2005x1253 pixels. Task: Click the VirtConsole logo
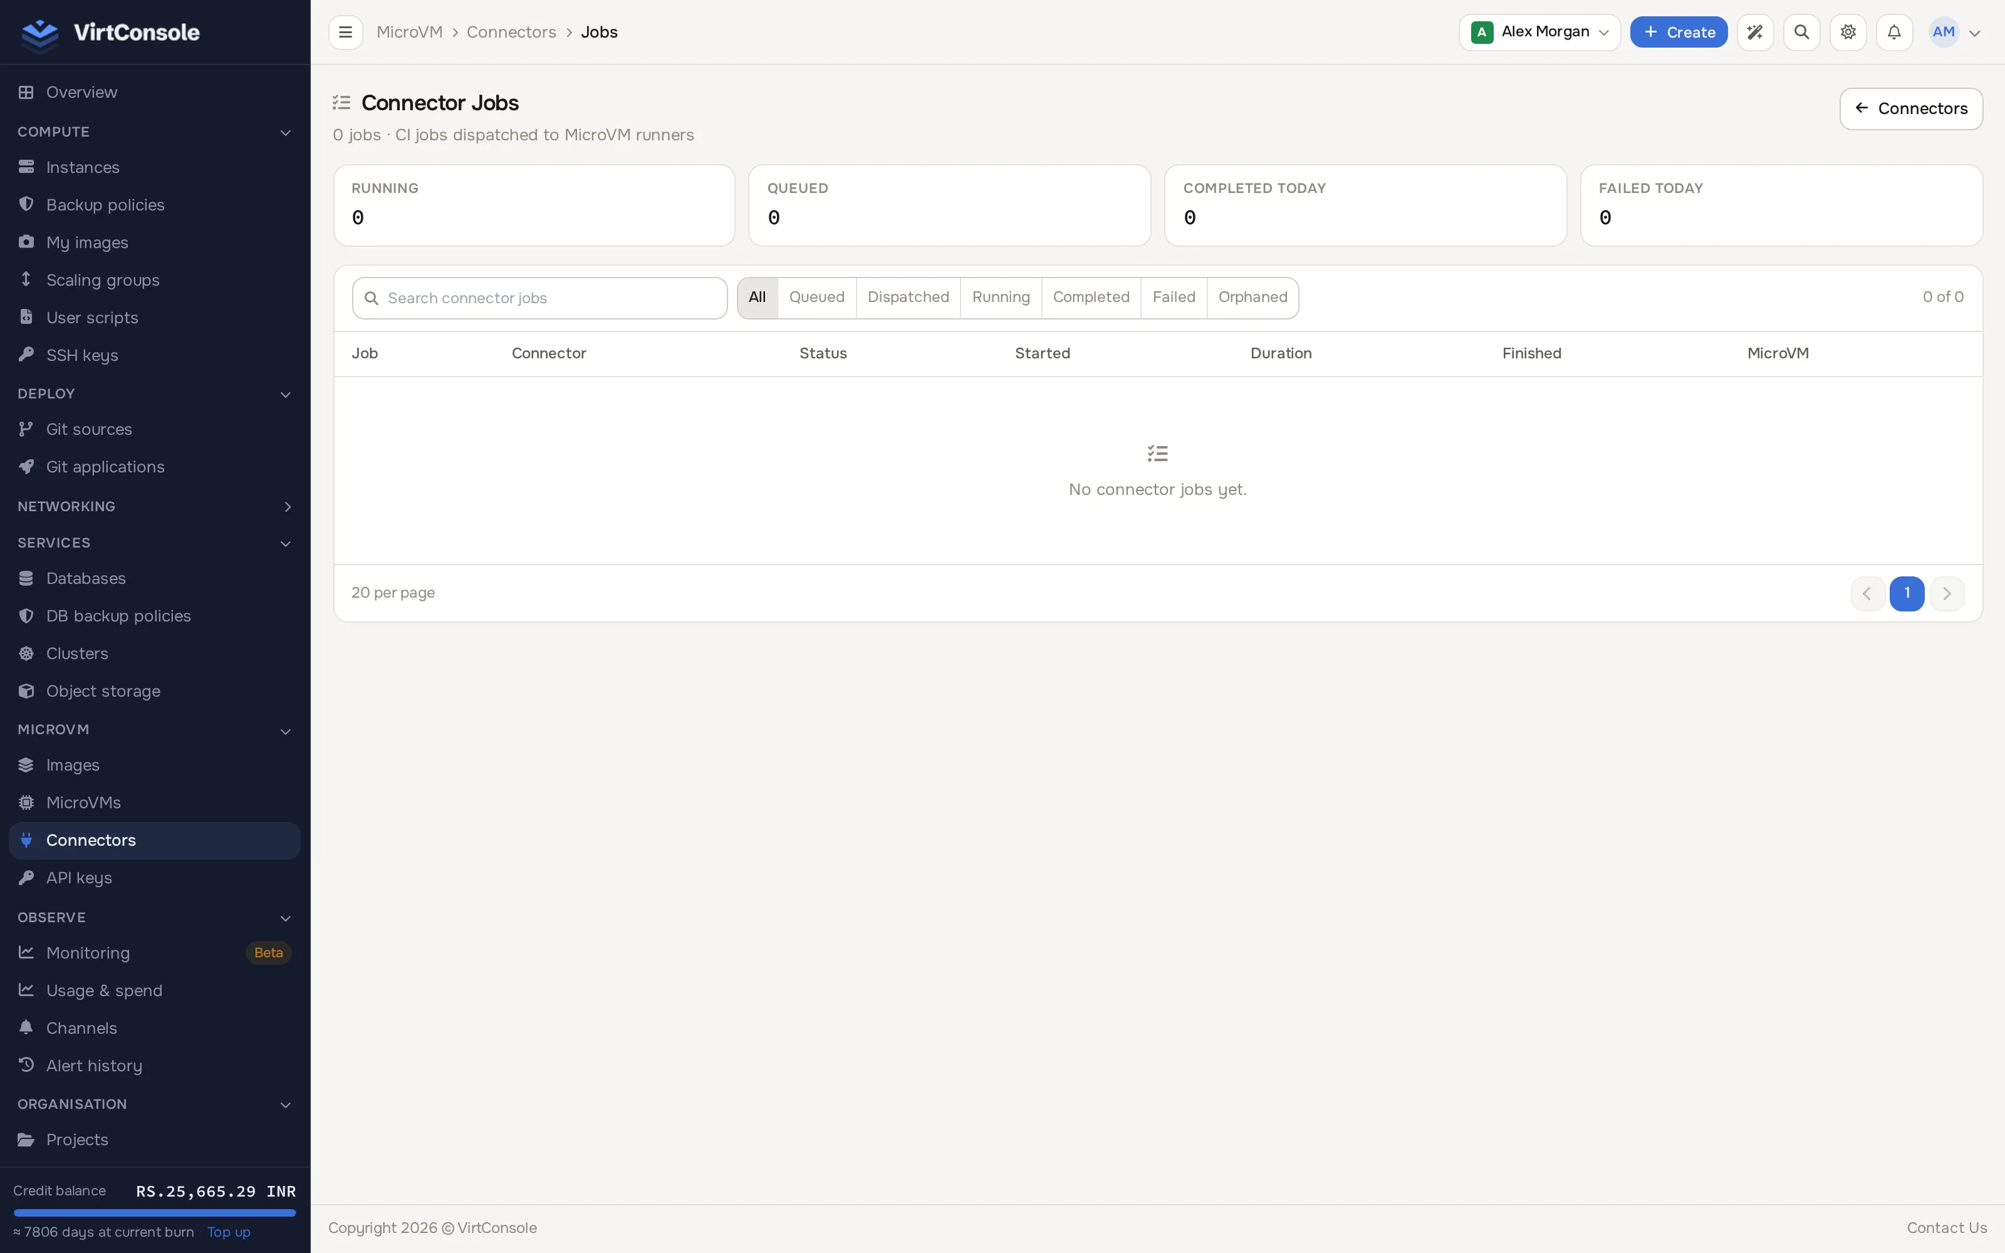(110, 33)
